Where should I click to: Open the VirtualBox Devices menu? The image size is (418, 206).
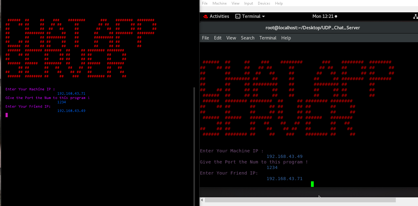264,3
